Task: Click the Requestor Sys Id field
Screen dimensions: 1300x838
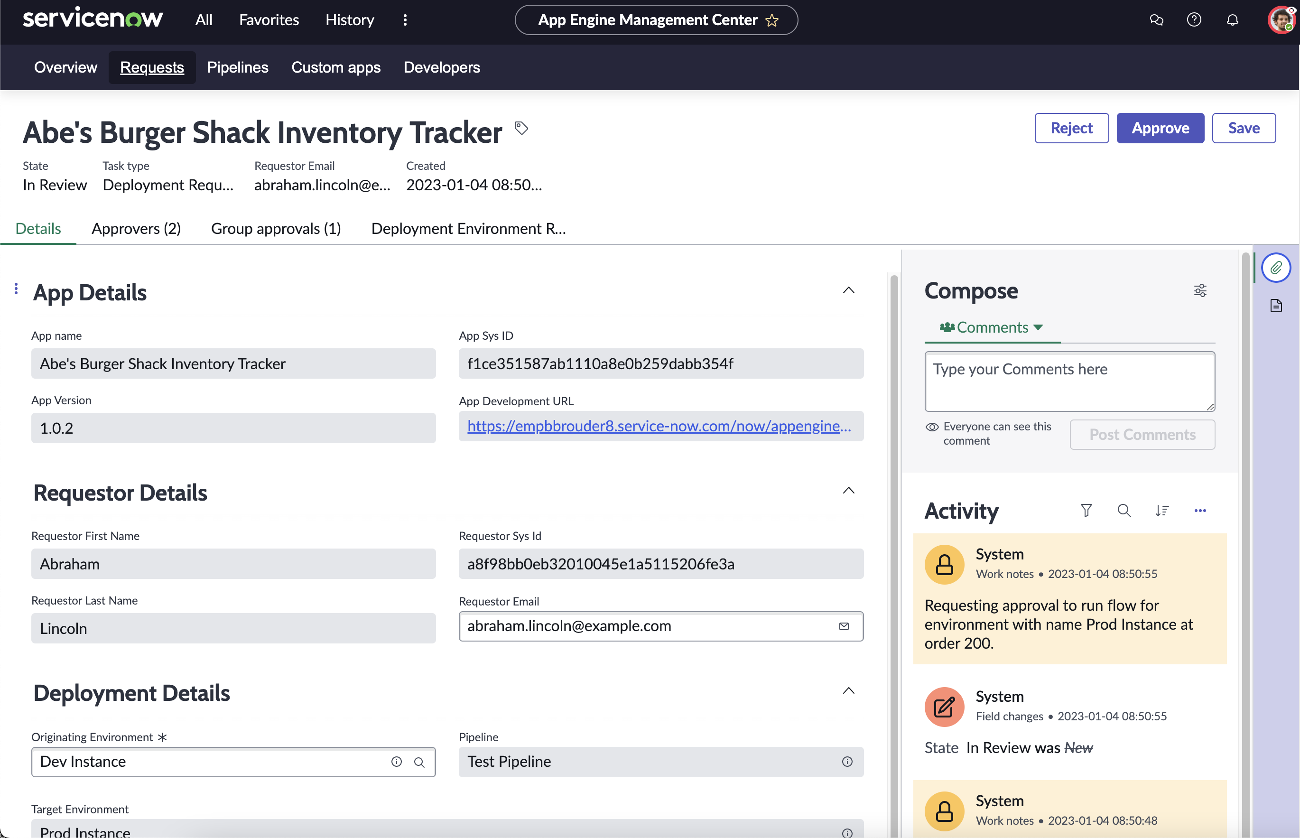Action: tap(661, 564)
